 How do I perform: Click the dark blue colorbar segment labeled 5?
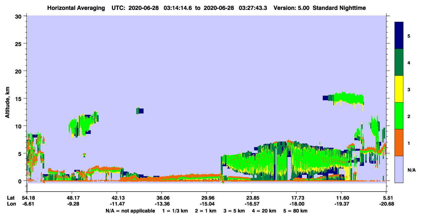(399, 36)
